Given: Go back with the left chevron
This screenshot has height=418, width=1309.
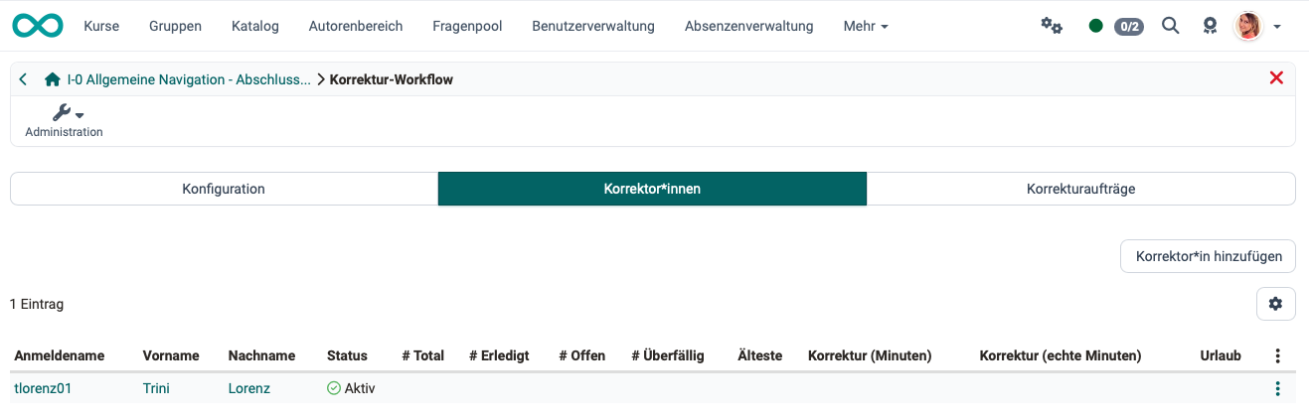Looking at the screenshot, I should 23,79.
